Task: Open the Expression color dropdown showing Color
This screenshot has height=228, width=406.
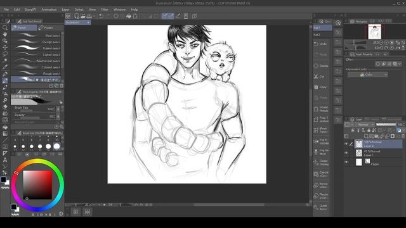Action: coord(368,75)
